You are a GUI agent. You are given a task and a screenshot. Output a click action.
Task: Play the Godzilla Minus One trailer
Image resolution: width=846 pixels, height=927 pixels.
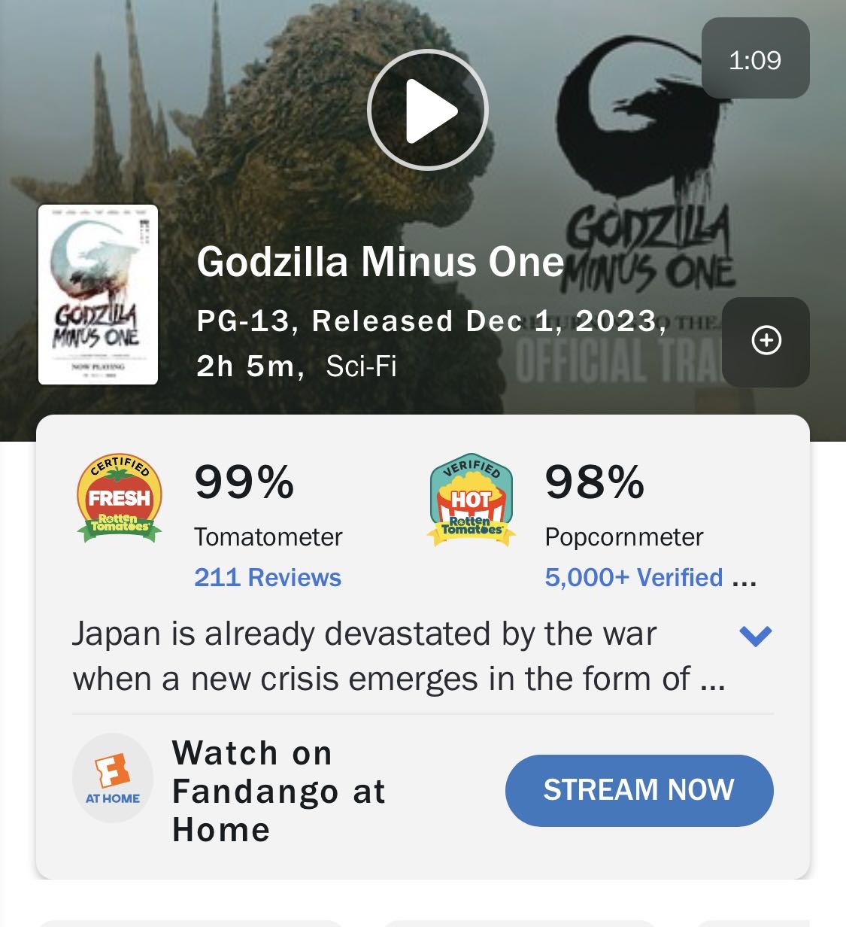428,110
